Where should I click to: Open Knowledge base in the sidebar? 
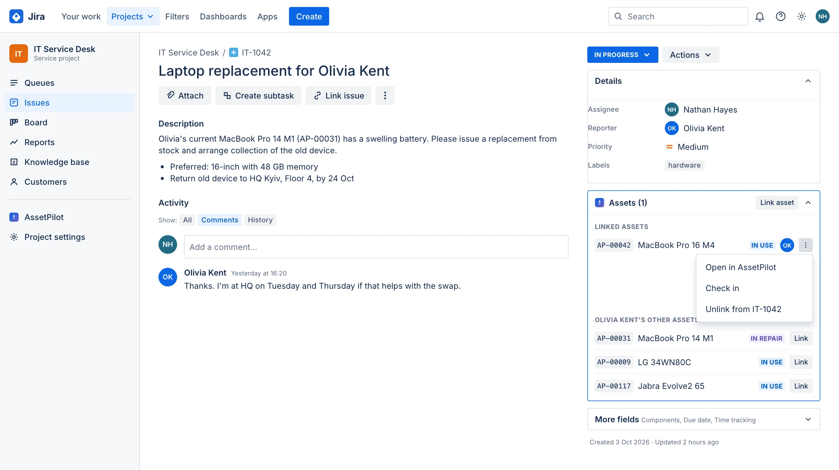pyautogui.click(x=70, y=162)
